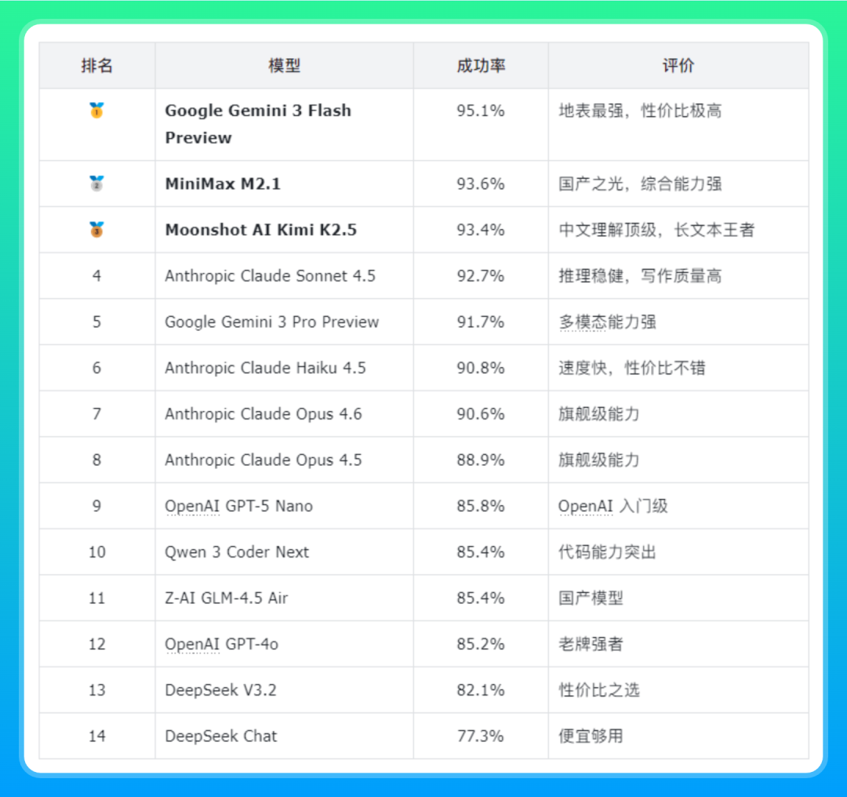Click the 90.8% success rate value
847x797 pixels.
coord(481,368)
